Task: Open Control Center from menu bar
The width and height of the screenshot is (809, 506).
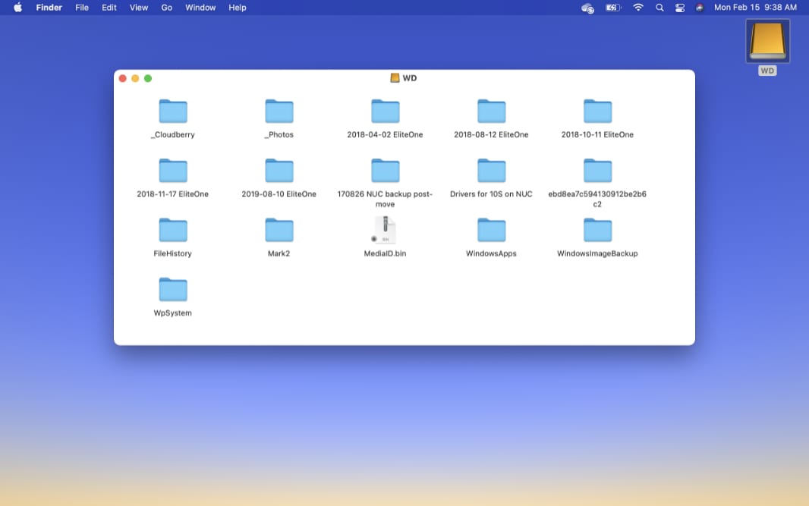Action: [x=679, y=8]
